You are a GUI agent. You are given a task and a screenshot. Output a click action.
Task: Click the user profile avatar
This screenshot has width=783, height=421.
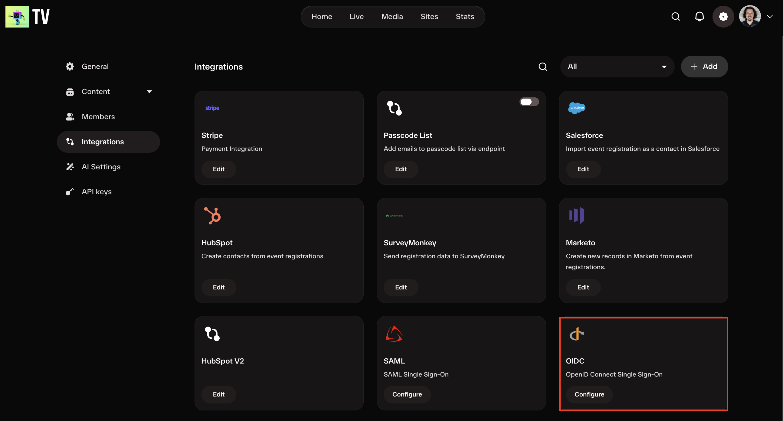pos(750,16)
